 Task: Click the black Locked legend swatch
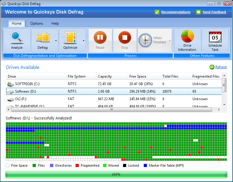click(125, 165)
